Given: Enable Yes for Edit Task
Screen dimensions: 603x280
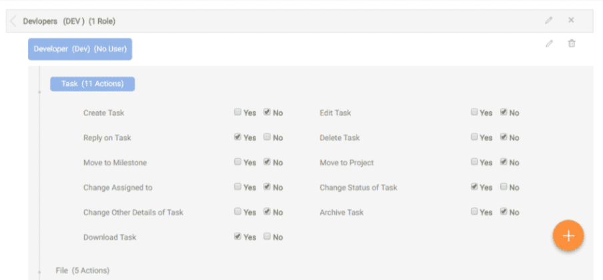Looking at the screenshot, I should [474, 113].
